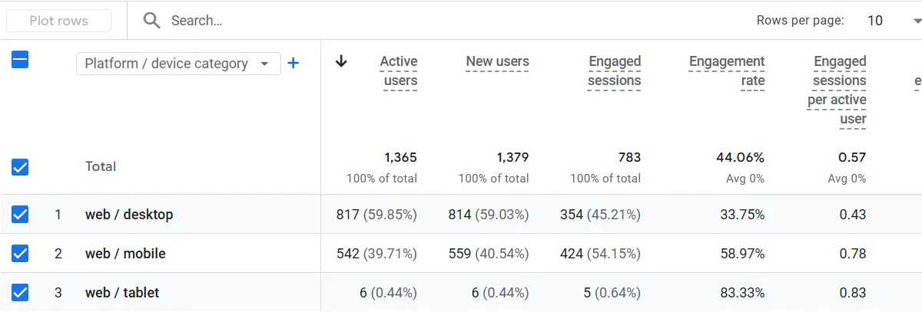Screen dimensions: 922x312
Task: Click the sort descending arrow icon
Action: pos(342,61)
